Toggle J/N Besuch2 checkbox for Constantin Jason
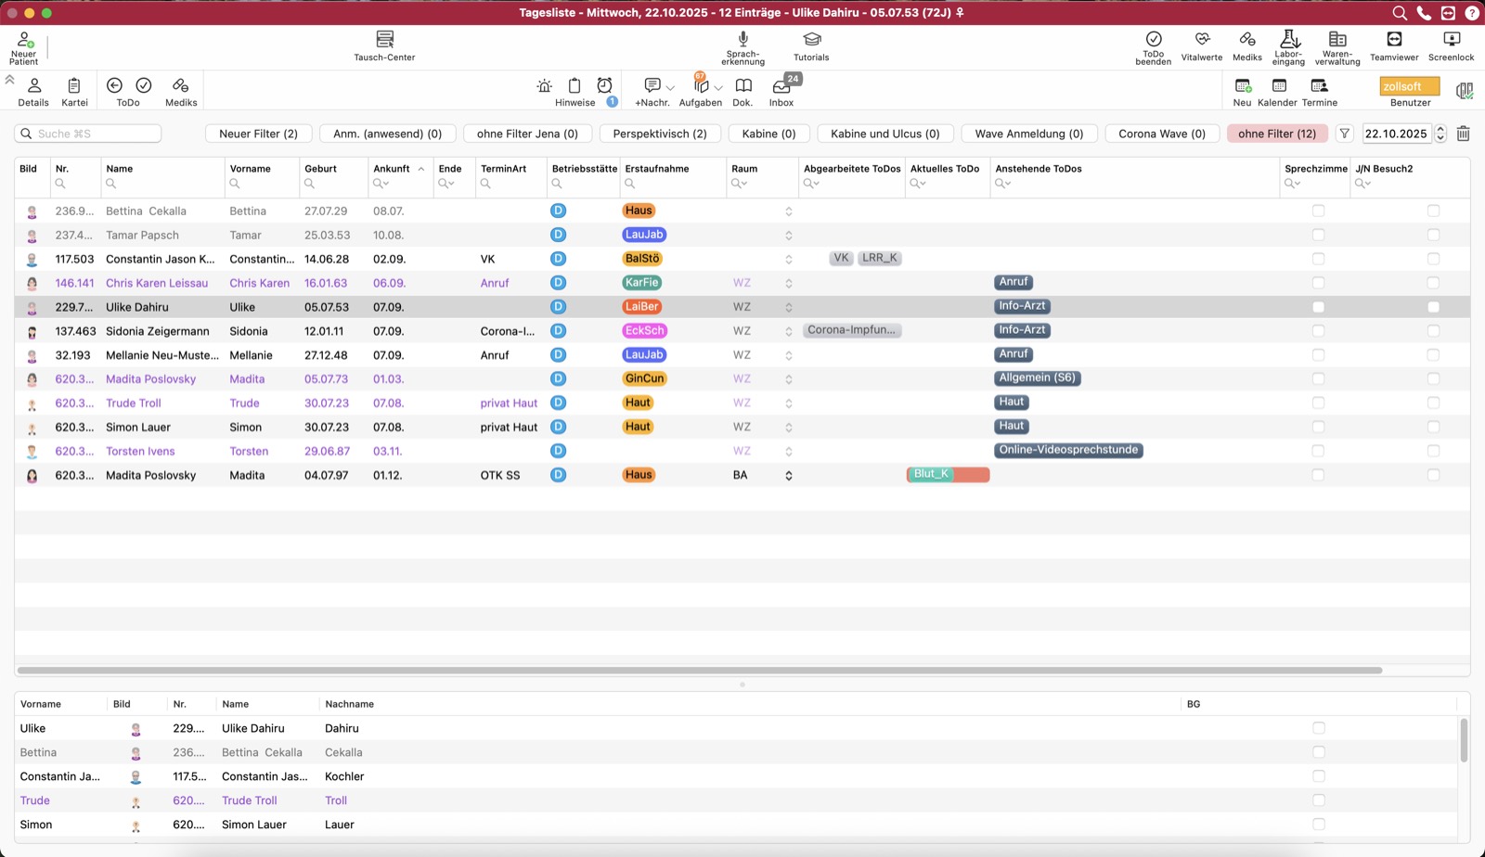Screen dimensions: 1485x857 1433,259
